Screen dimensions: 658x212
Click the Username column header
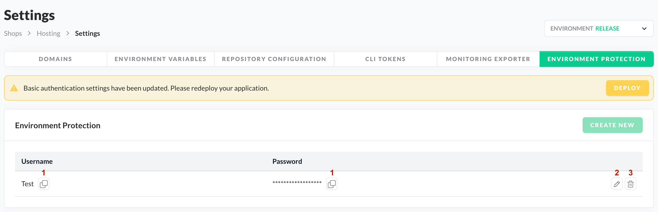tap(37, 161)
